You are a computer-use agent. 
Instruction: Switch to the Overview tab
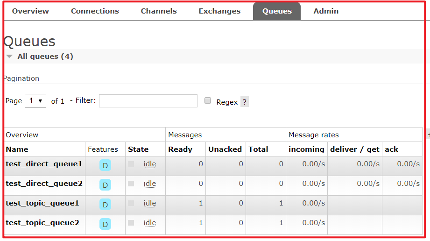[30, 11]
